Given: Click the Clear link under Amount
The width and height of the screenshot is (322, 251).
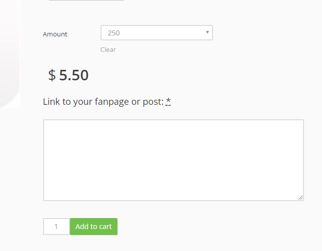Looking at the screenshot, I should 108,49.
